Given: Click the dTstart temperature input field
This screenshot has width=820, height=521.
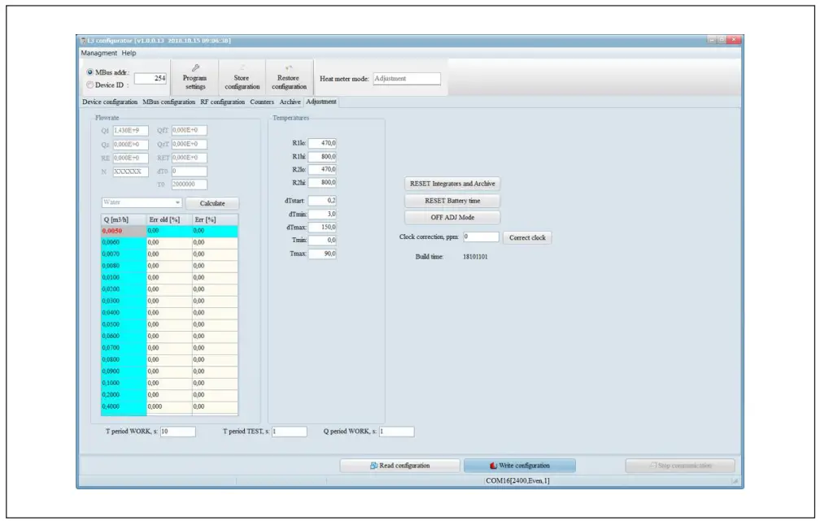Looking at the screenshot, I should (323, 200).
